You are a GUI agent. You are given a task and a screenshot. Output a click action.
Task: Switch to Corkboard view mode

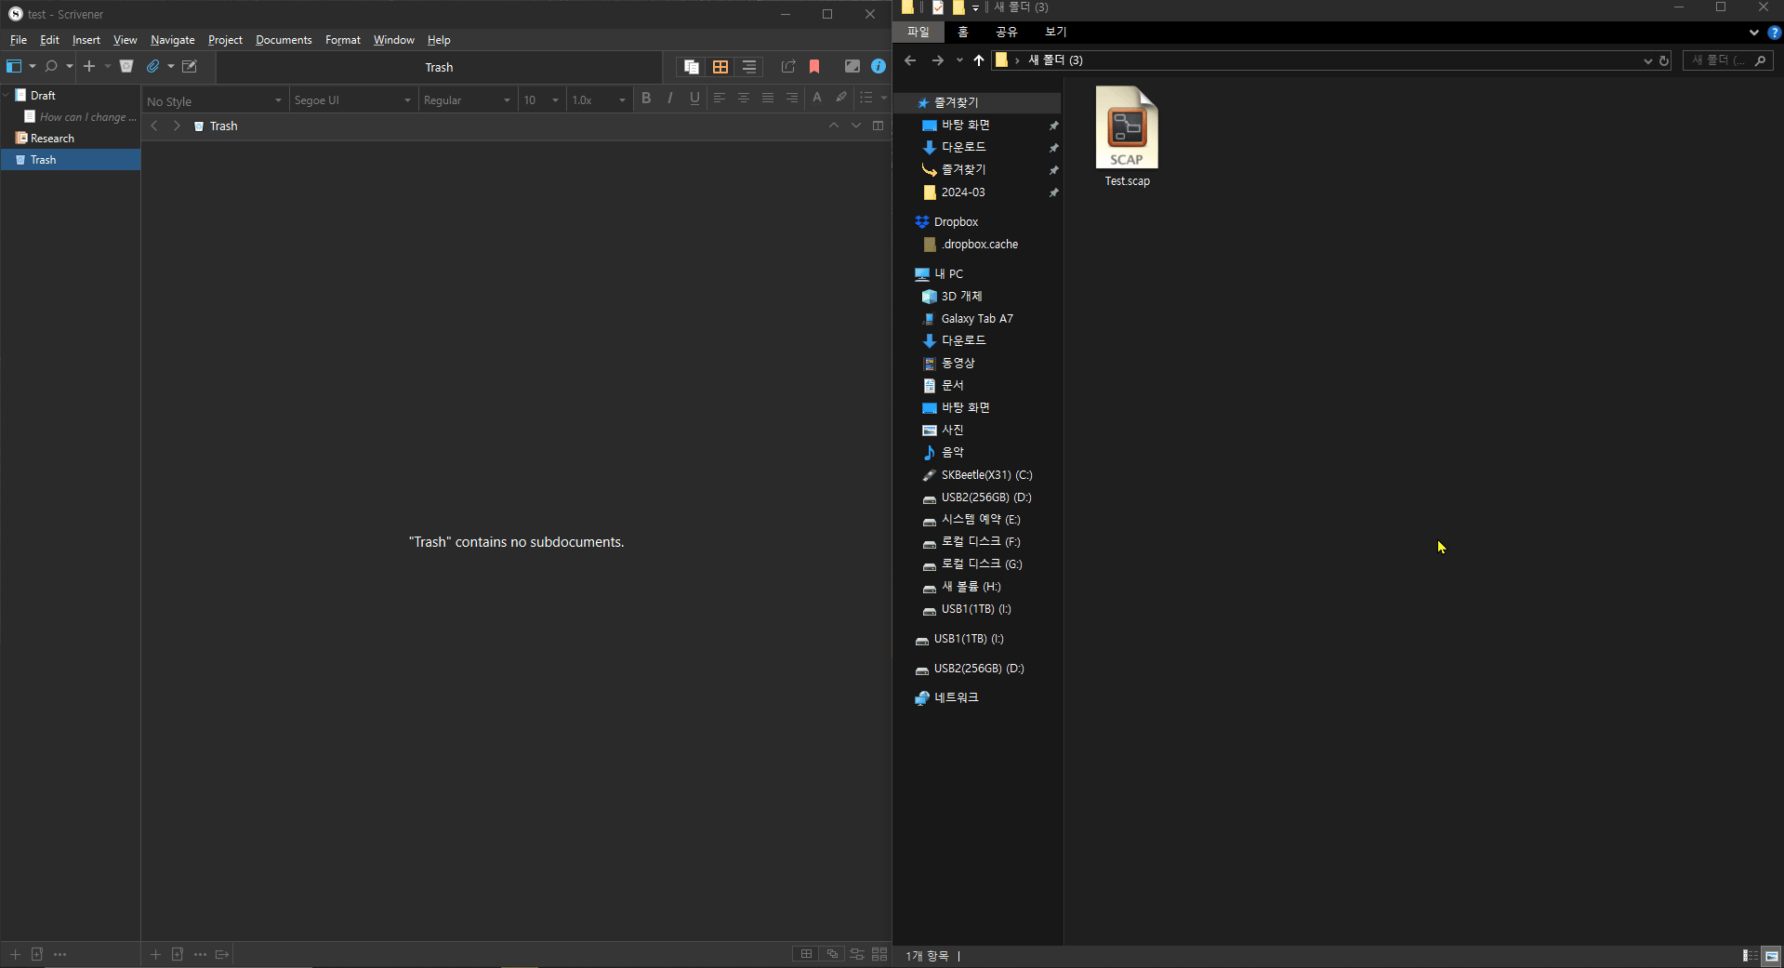(x=720, y=67)
